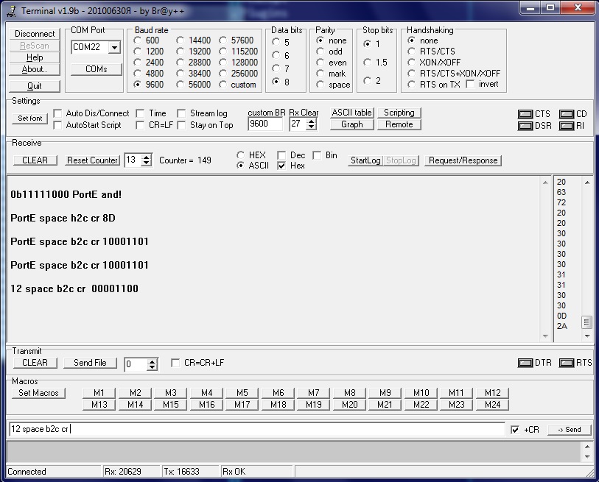
Task: Open the Help button
Action: coord(35,57)
